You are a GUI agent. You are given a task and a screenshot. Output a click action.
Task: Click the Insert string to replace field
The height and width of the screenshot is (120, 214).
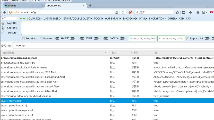coord(142,39)
